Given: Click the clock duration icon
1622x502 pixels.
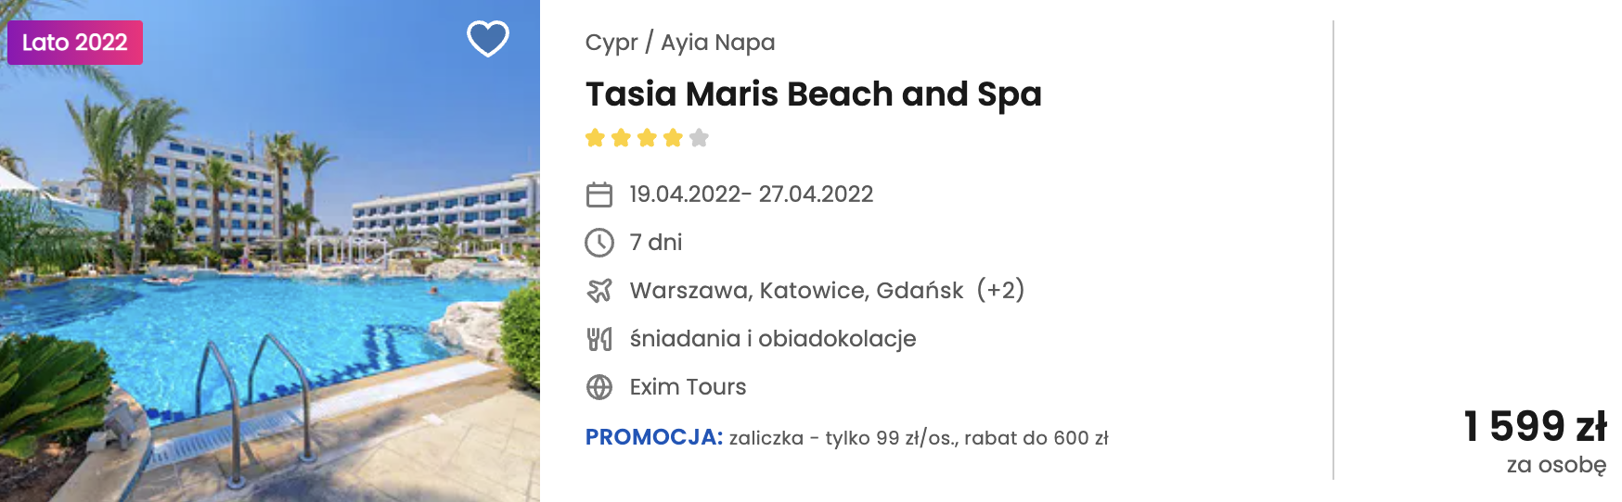Looking at the screenshot, I should pyautogui.click(x=599, y=243).
